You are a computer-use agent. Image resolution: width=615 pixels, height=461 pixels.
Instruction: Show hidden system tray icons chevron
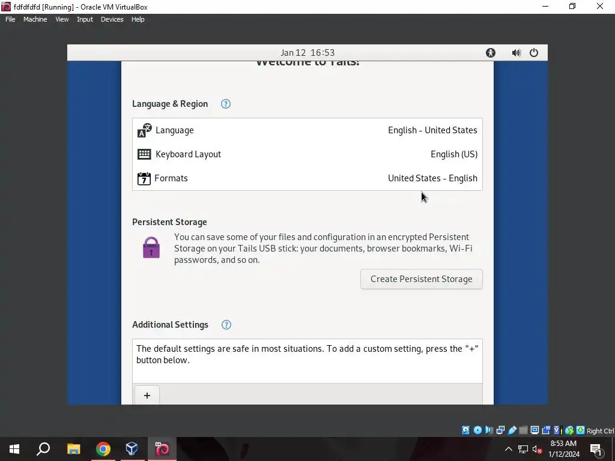508,449
